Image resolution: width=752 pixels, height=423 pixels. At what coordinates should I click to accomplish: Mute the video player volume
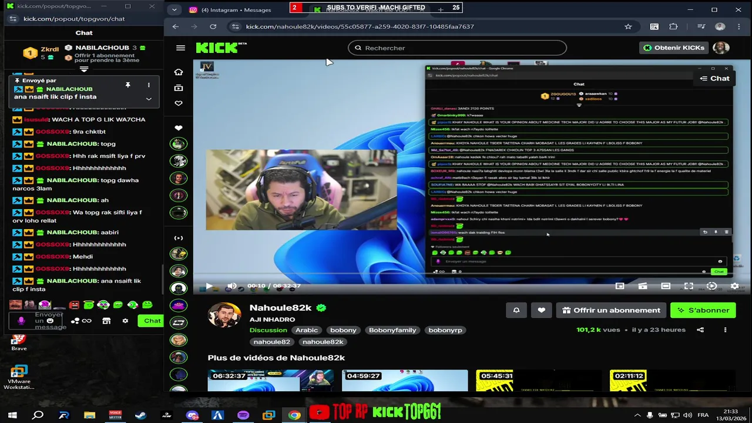[x=231, y=286]
